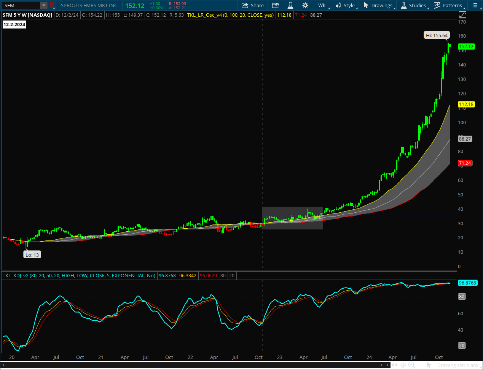Click the pan/compress arrows icon

[x=395, y=365]
